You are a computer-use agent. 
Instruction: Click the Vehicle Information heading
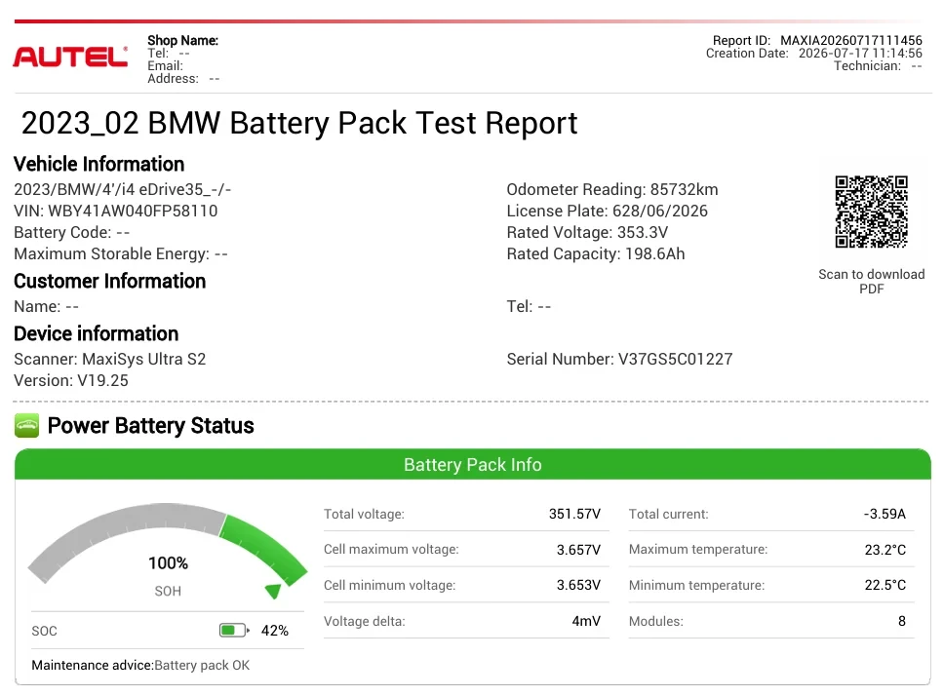98,164
